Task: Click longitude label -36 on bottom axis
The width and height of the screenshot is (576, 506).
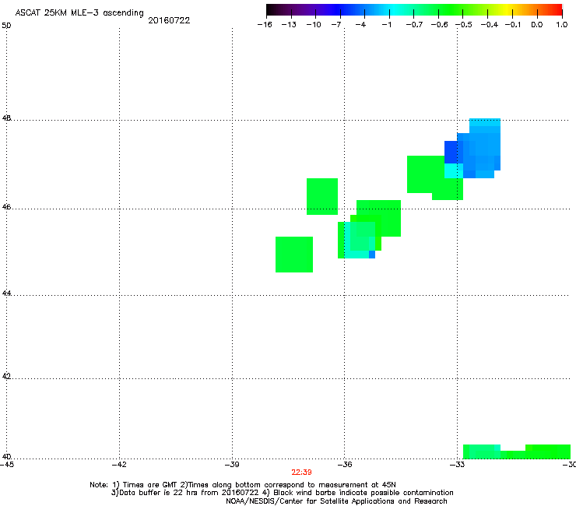Action: click(x=344, y=465)
